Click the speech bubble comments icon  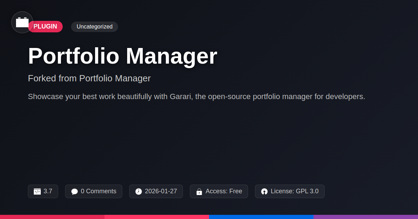75,192
